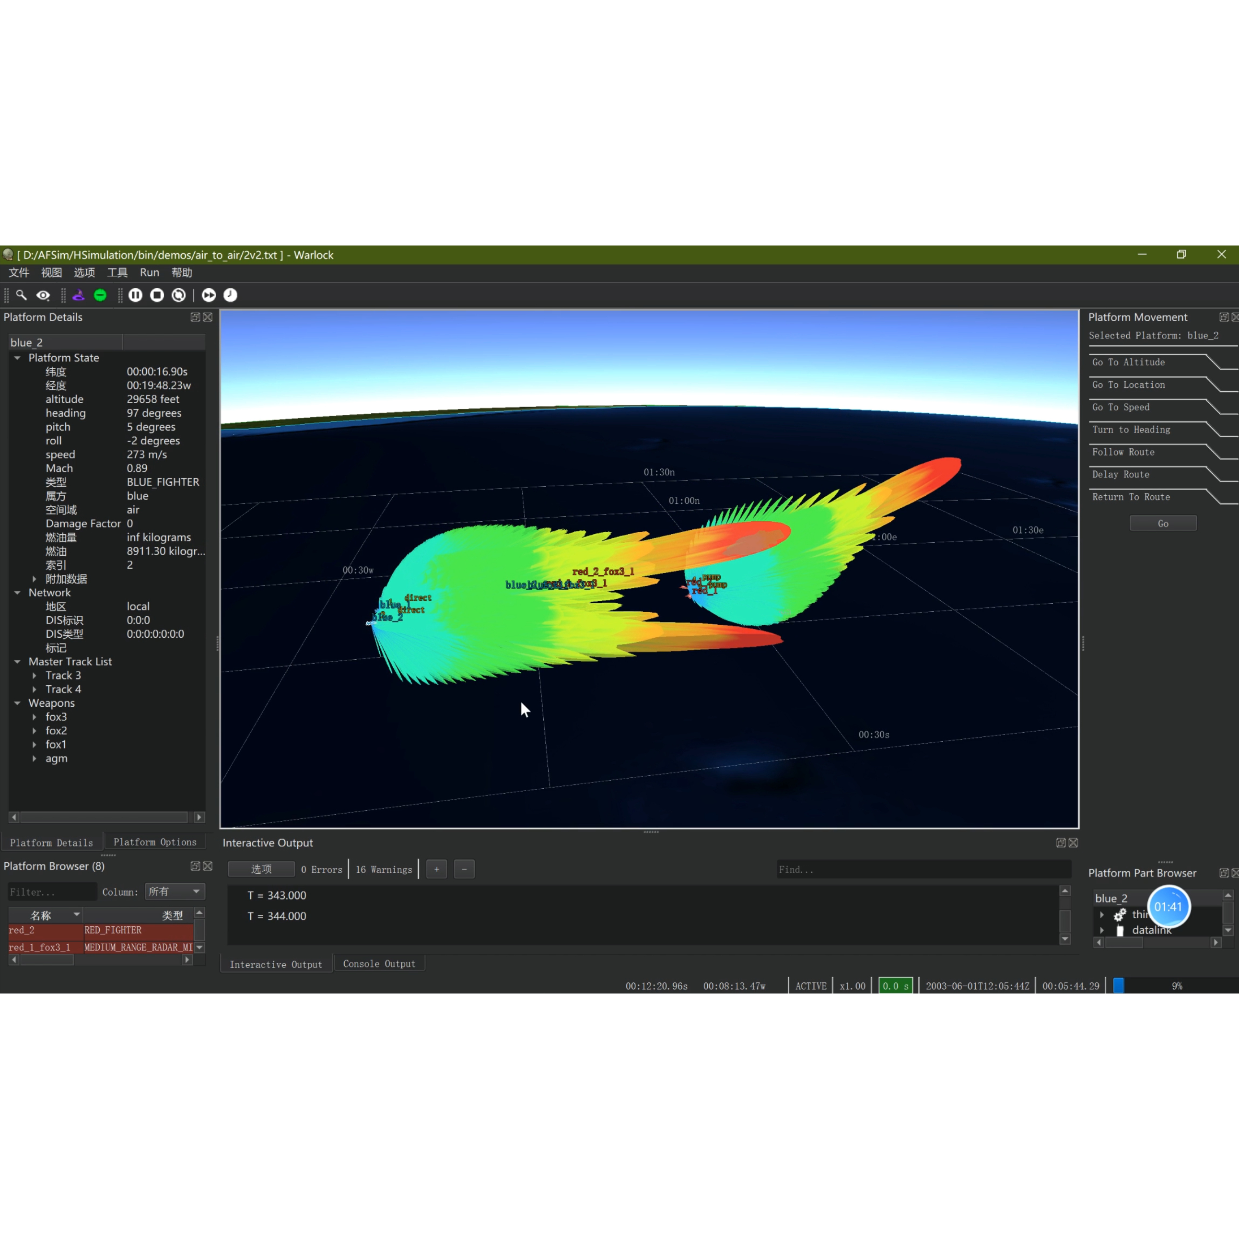
Task: Click the clock advance-to-time icon
Action: (x=230, y=295)
